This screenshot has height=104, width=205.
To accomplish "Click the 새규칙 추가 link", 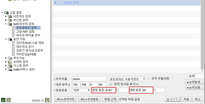I will [71, 3].
